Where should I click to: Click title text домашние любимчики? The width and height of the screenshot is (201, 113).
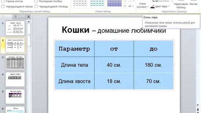pos(132,31)
